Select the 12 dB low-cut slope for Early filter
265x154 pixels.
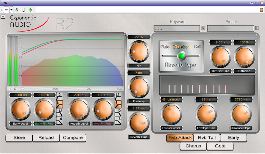(x=60, y=96)
